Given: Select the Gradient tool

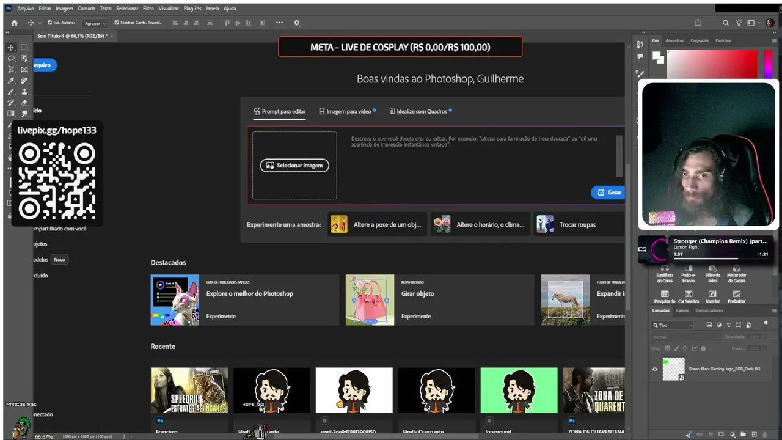Looking at the screenshot, I should (11, 114).
